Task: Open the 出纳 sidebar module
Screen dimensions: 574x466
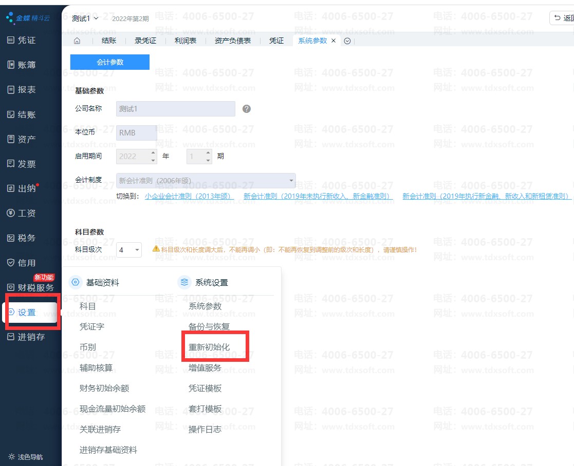Action: (27, 188)
